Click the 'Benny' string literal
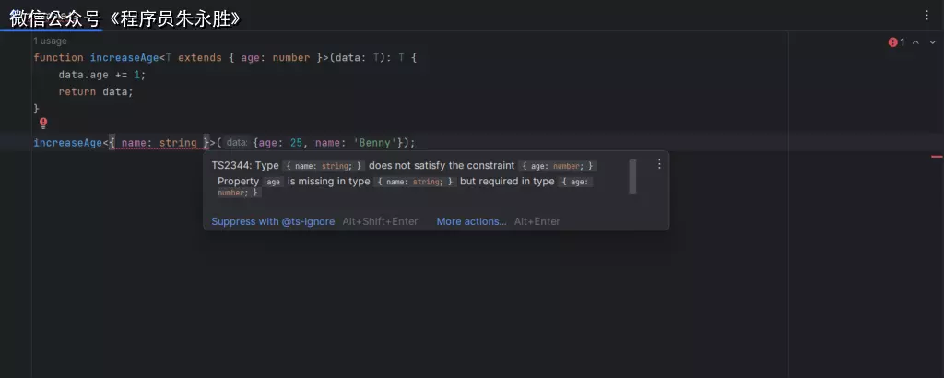The width and height of the screenshot is (944, 378). (374, 143)
